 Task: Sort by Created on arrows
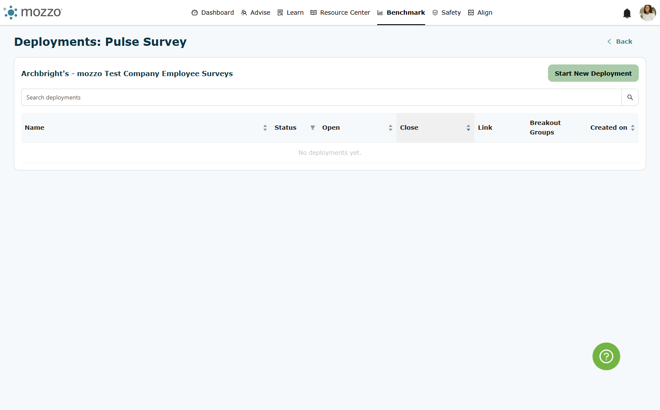click(633, 128)
